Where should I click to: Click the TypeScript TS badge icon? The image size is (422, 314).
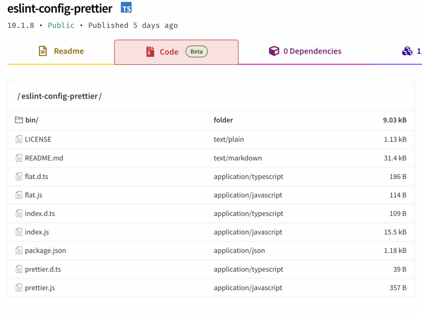126,8
